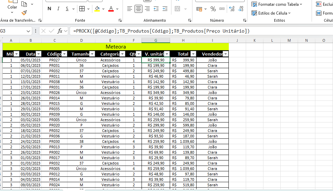
Task: Increase decimal places
Action: [x=232, y=9]
